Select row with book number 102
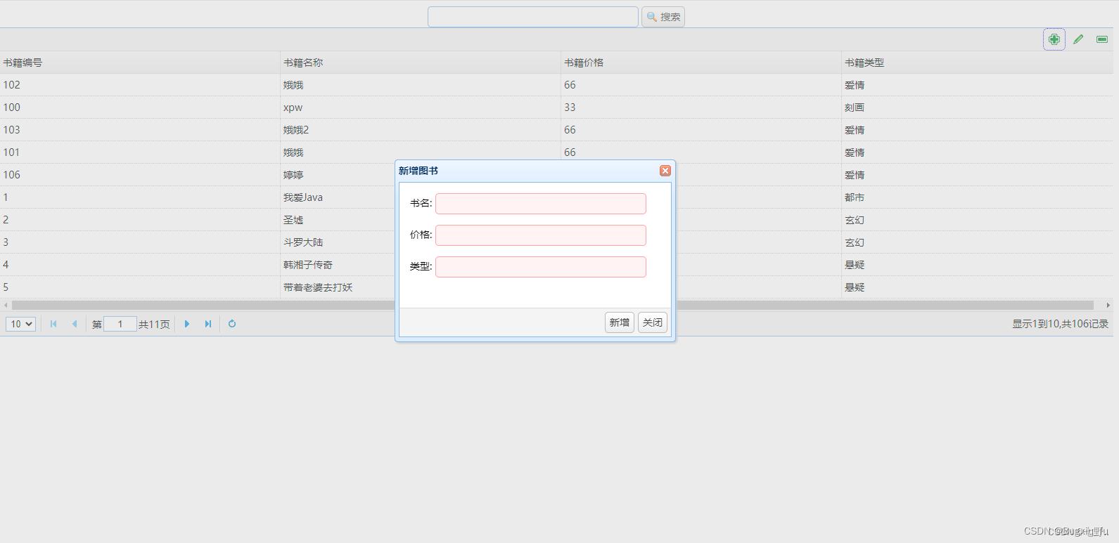 coord(556,85)
